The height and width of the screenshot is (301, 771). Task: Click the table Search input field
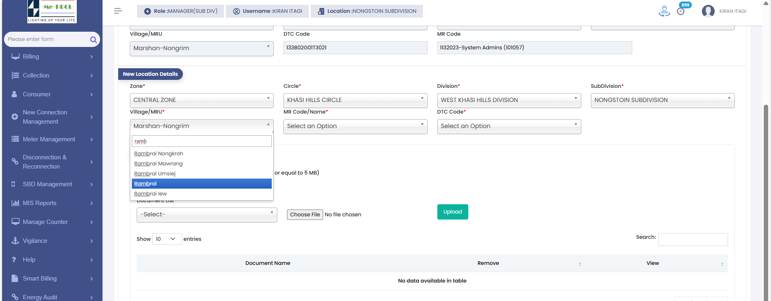tap(693, 240)
